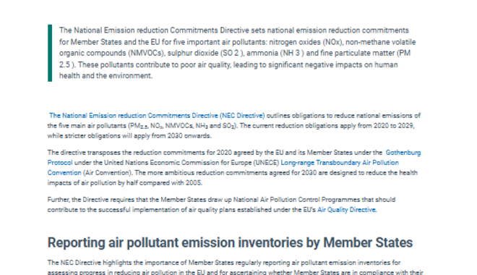Click the paragraph starting 'The directive transposes'
The height and width of the screenshot is (275, 477).
(234, 167)
